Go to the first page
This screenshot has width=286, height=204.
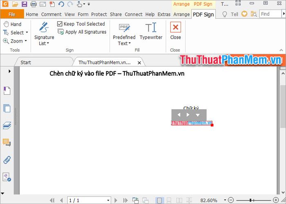click(52, 200)
